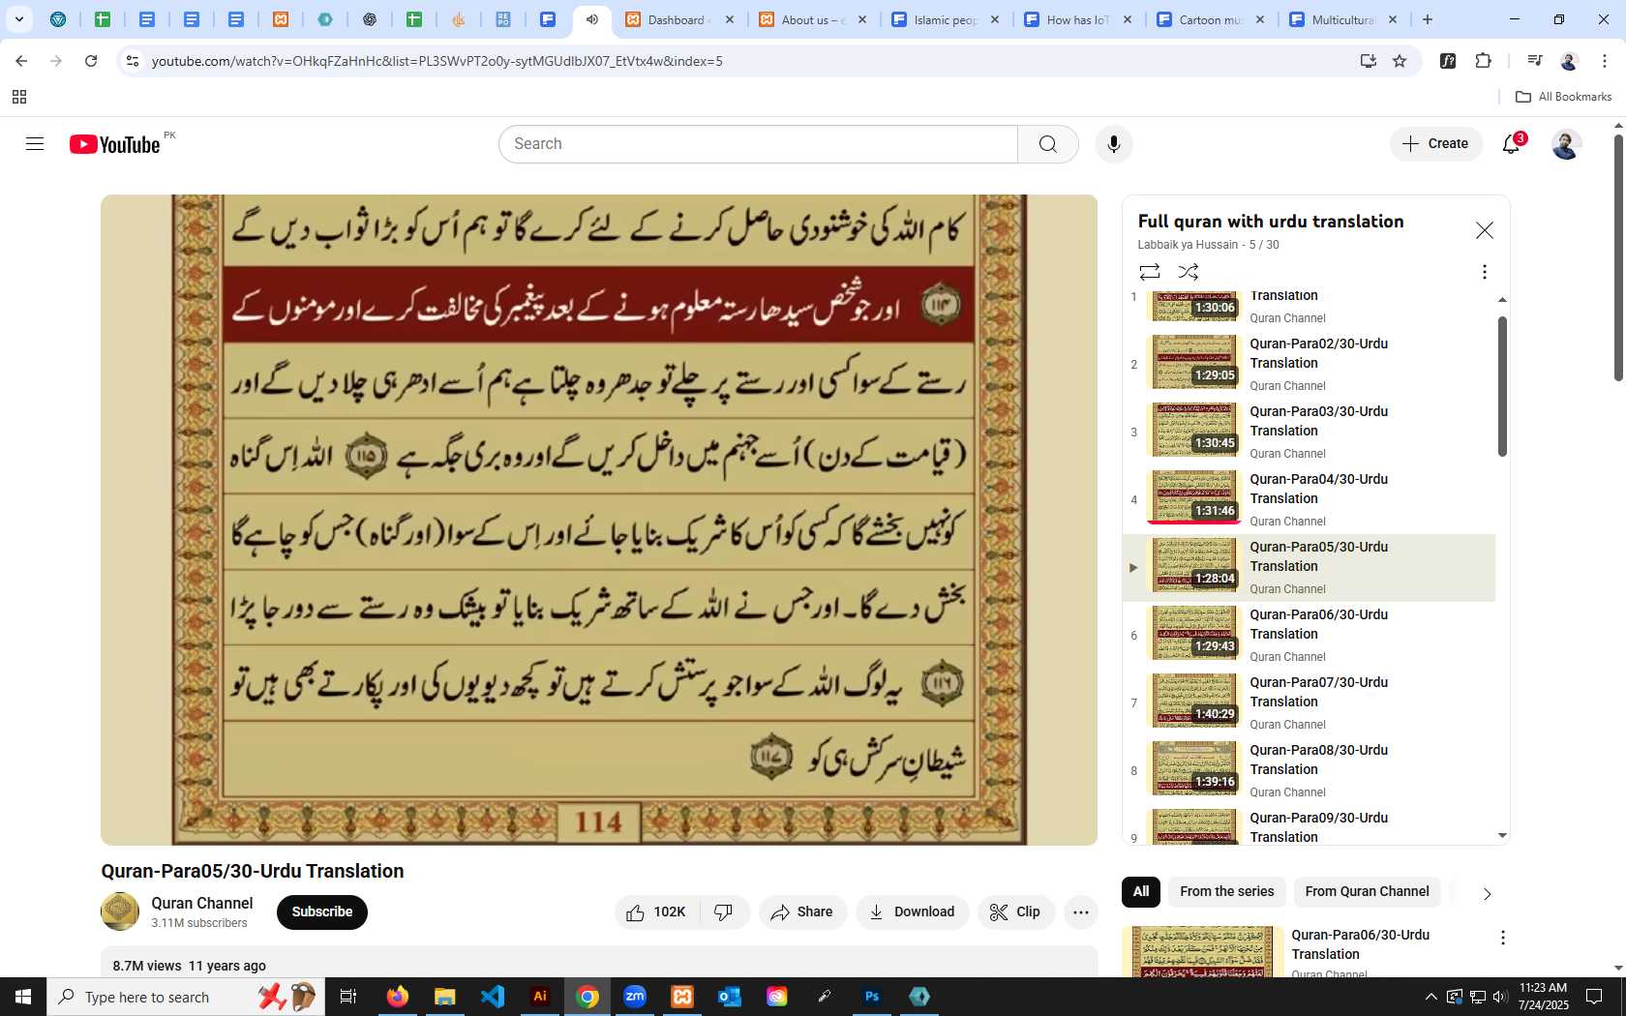This screenshot has height=1016, width=1626.
Task: Select Quran-Para06/30-Urdu Translation playlist item
Action: pos(1309,635)
